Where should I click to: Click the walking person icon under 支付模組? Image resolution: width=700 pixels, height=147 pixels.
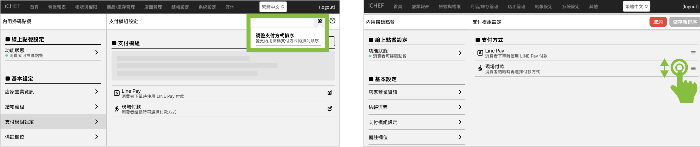[116, 109]
